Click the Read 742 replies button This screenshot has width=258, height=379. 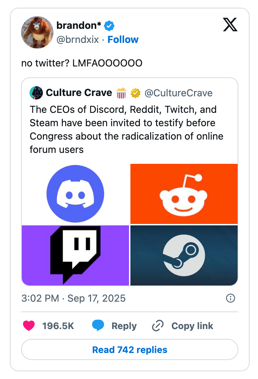pos(130,349)
